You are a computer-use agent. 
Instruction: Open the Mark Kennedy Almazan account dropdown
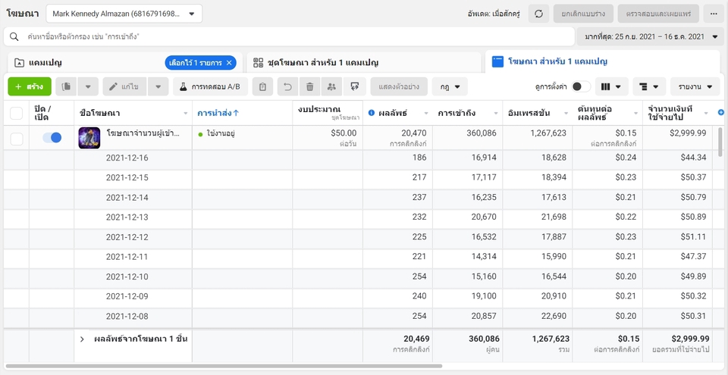click(124, 14)
